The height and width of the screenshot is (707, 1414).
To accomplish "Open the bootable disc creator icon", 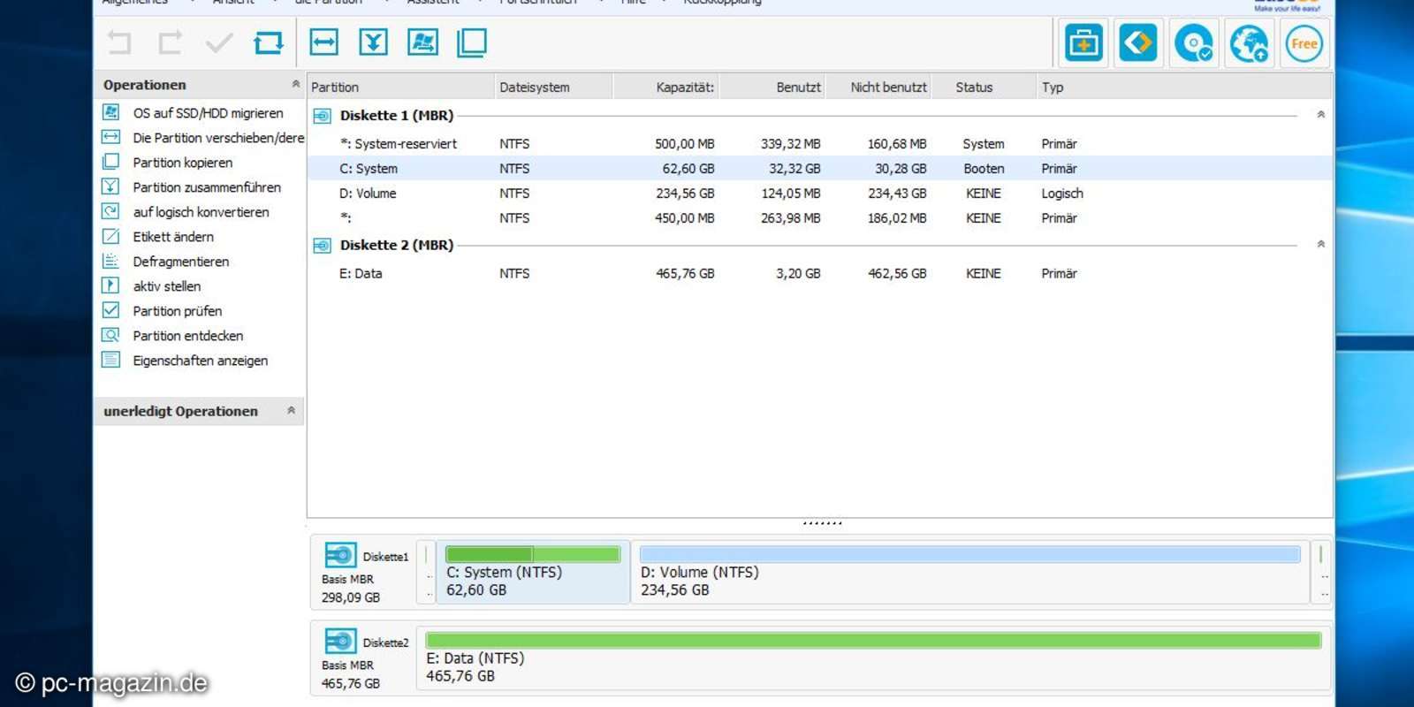I will 1193,43.
